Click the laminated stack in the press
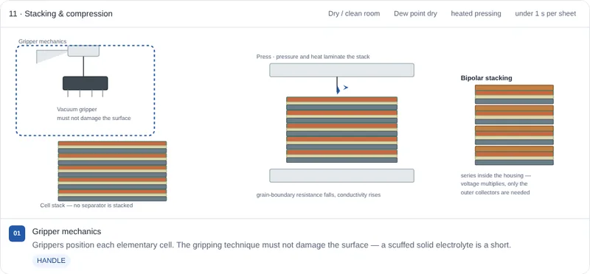590x274 pixels. [341, 130]
